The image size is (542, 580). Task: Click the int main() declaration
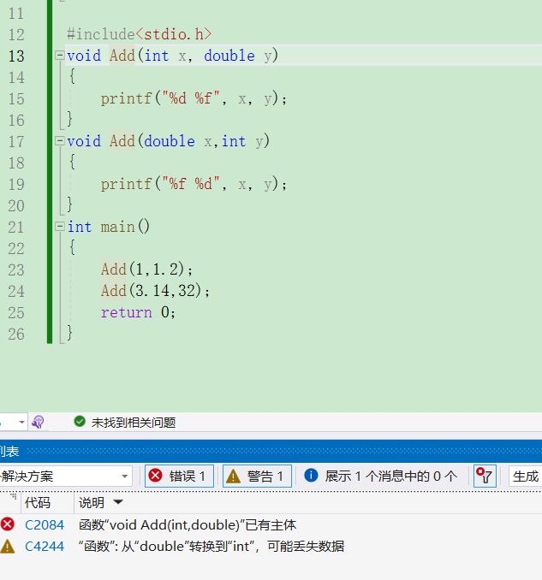108,227
